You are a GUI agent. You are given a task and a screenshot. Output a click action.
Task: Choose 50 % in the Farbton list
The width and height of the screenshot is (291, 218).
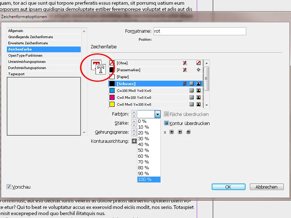[x=149, y=150]
